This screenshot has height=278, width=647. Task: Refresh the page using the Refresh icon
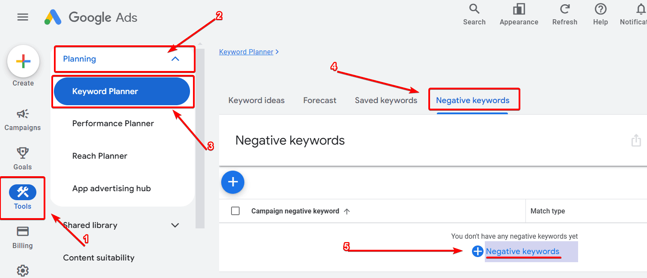pyautogui.click(x=564, y=13)
